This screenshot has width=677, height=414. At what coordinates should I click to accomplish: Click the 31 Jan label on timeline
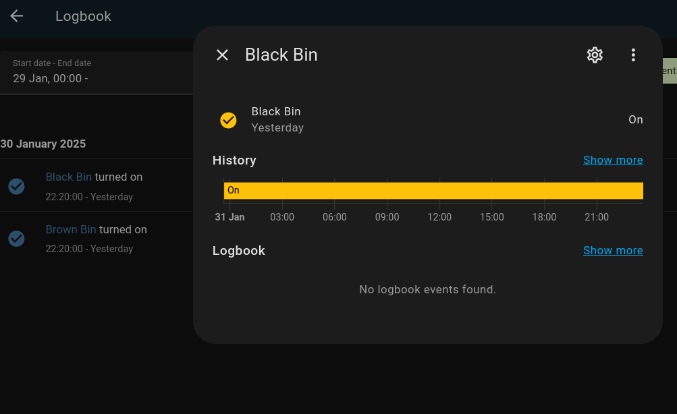230,217
